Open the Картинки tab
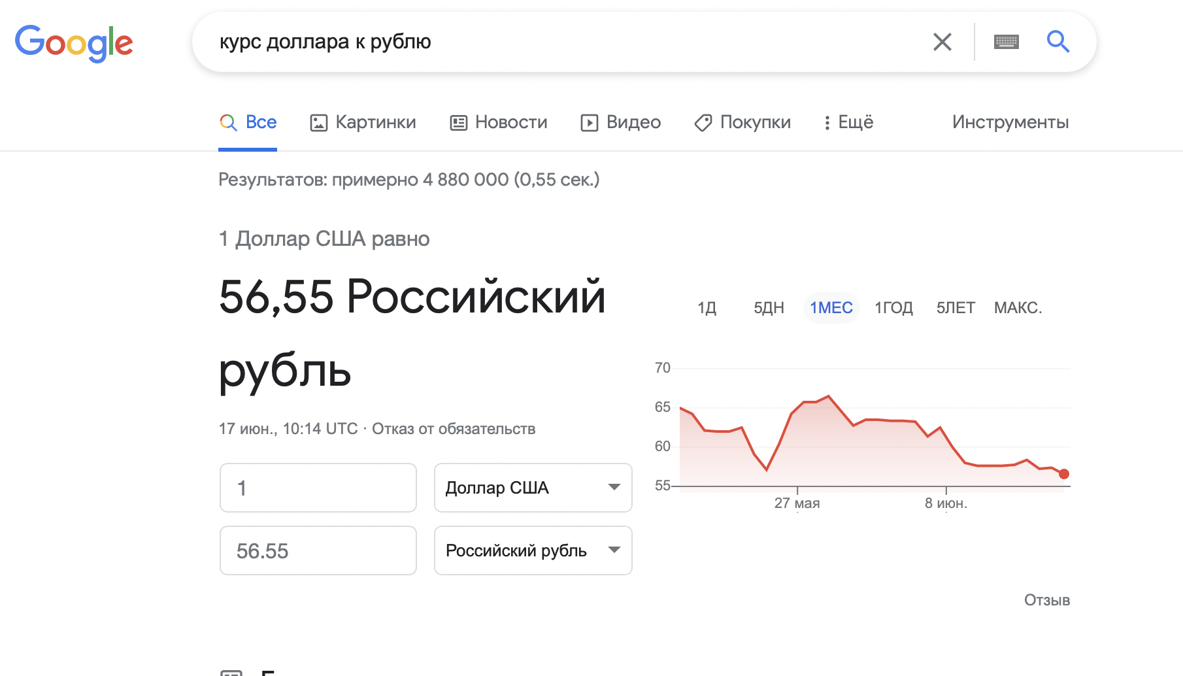 (363, 122)
